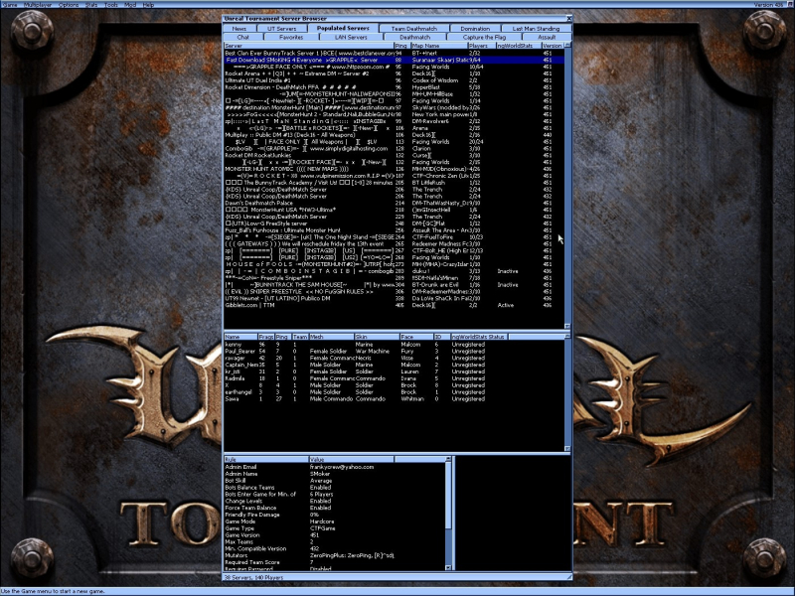Select Best Clan Ever BunnyTrack Server row
Screen dimensions: 795x596
tap(394, 53)
